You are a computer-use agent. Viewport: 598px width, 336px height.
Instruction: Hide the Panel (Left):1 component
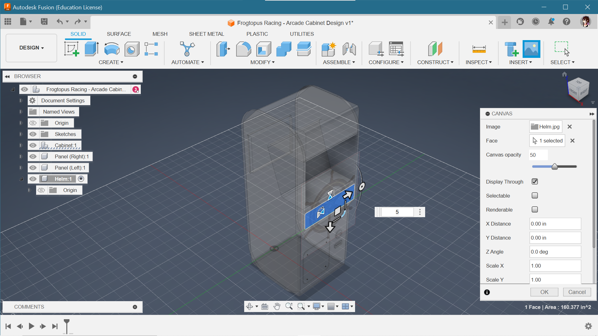(x=33, y=168)
